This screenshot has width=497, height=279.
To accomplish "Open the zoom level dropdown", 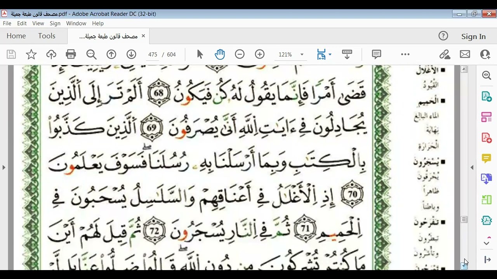I will [302, 55].
